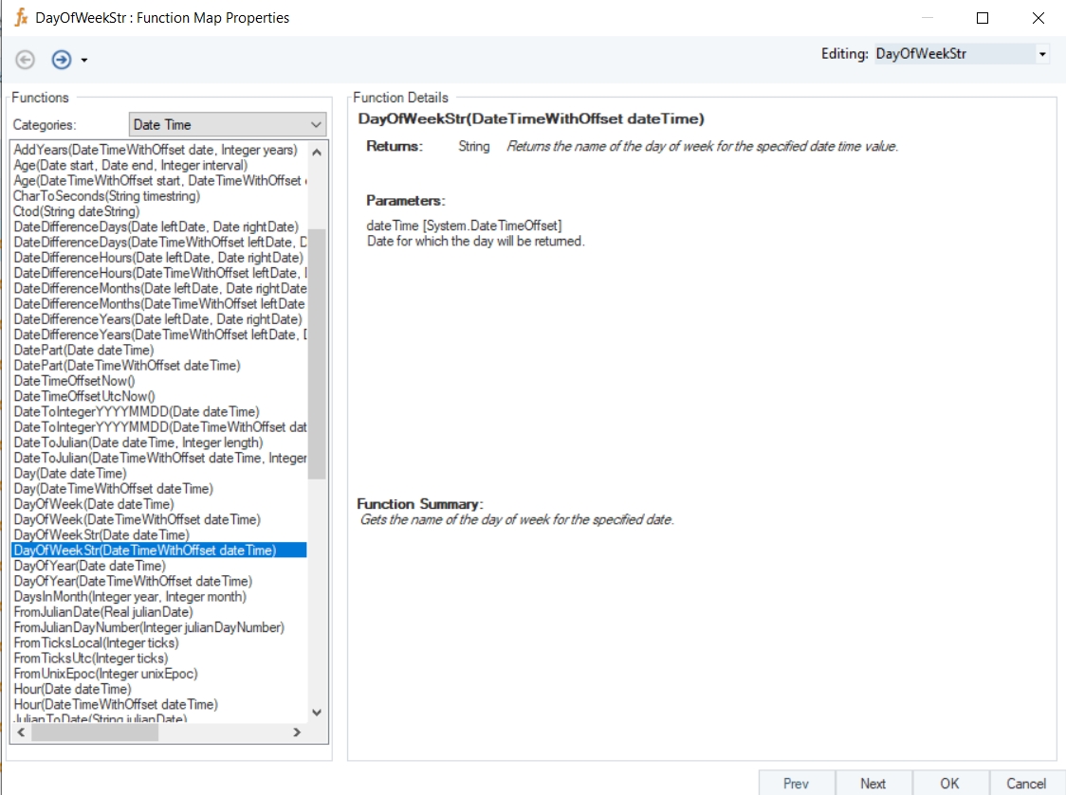This screenshot has width=1066, height=795.
Task: Confirm with the OK button
Action: [x=949, y=783]
